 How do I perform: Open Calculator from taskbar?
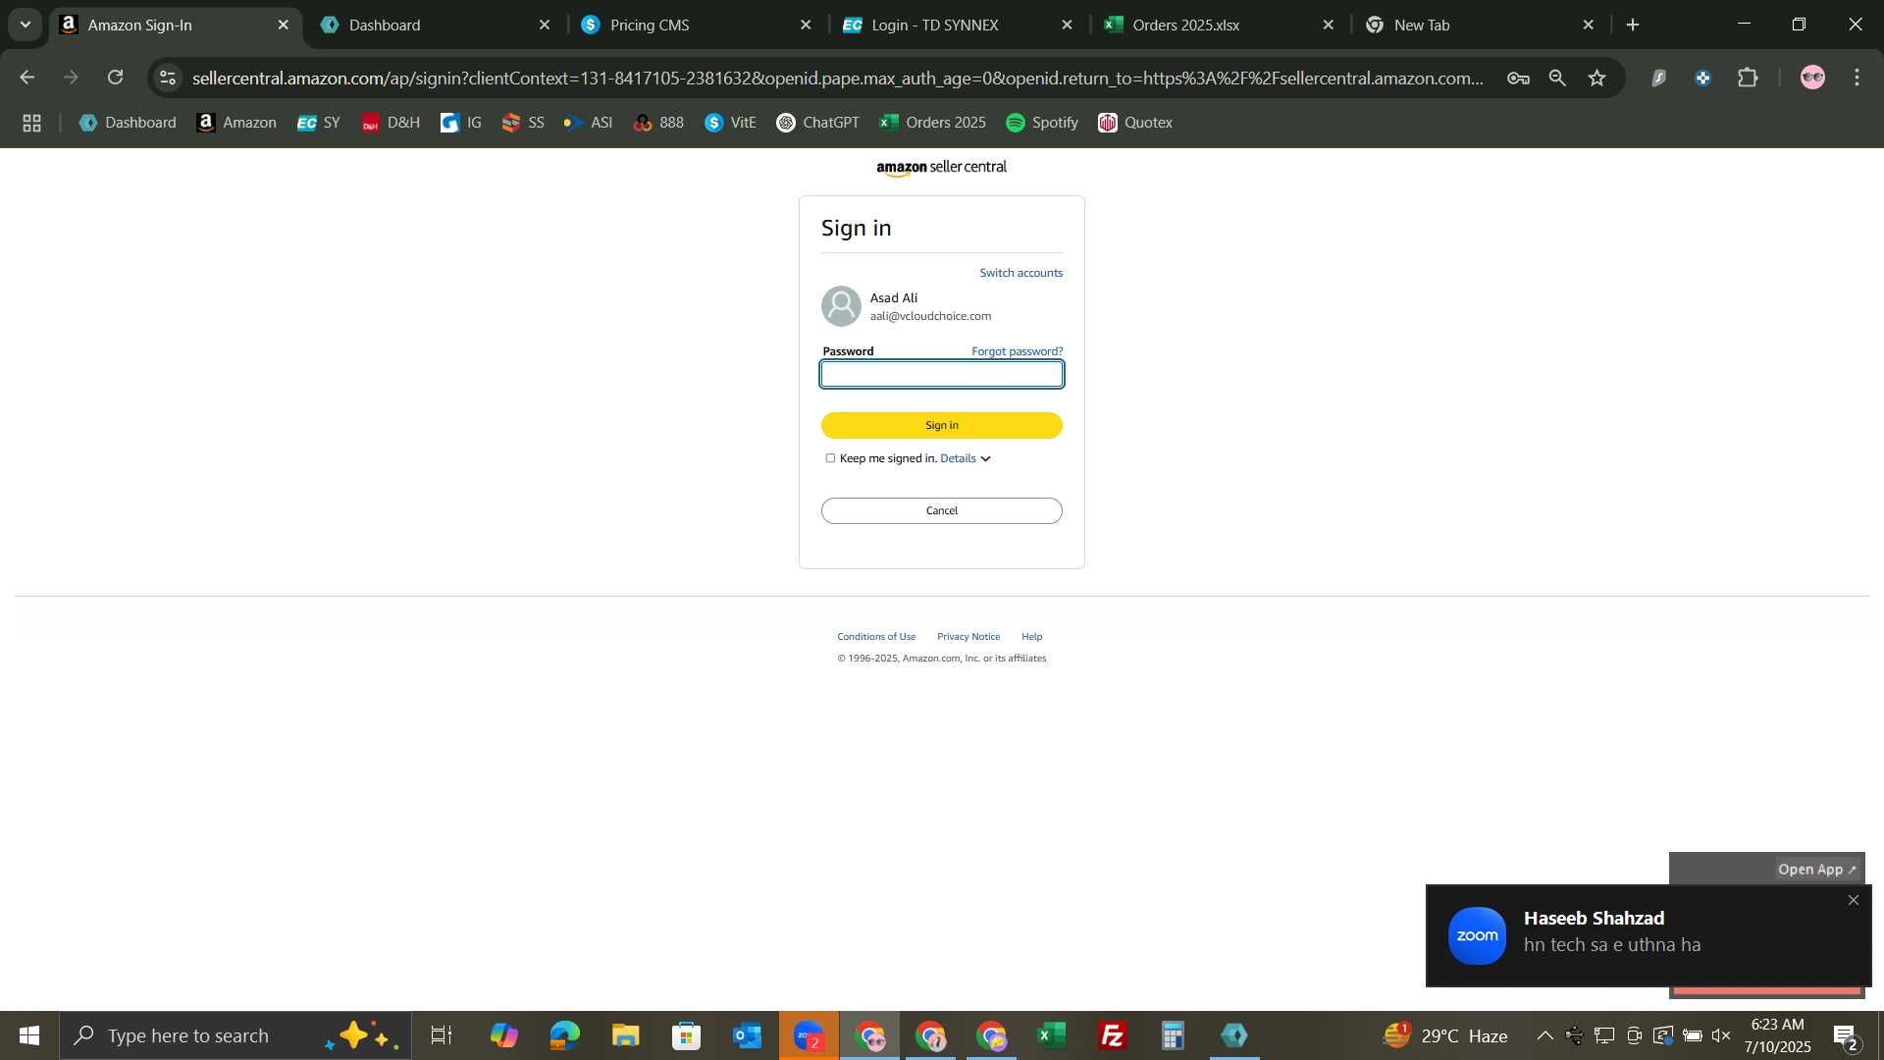pyautogui.click(x=1174, y=1035)
